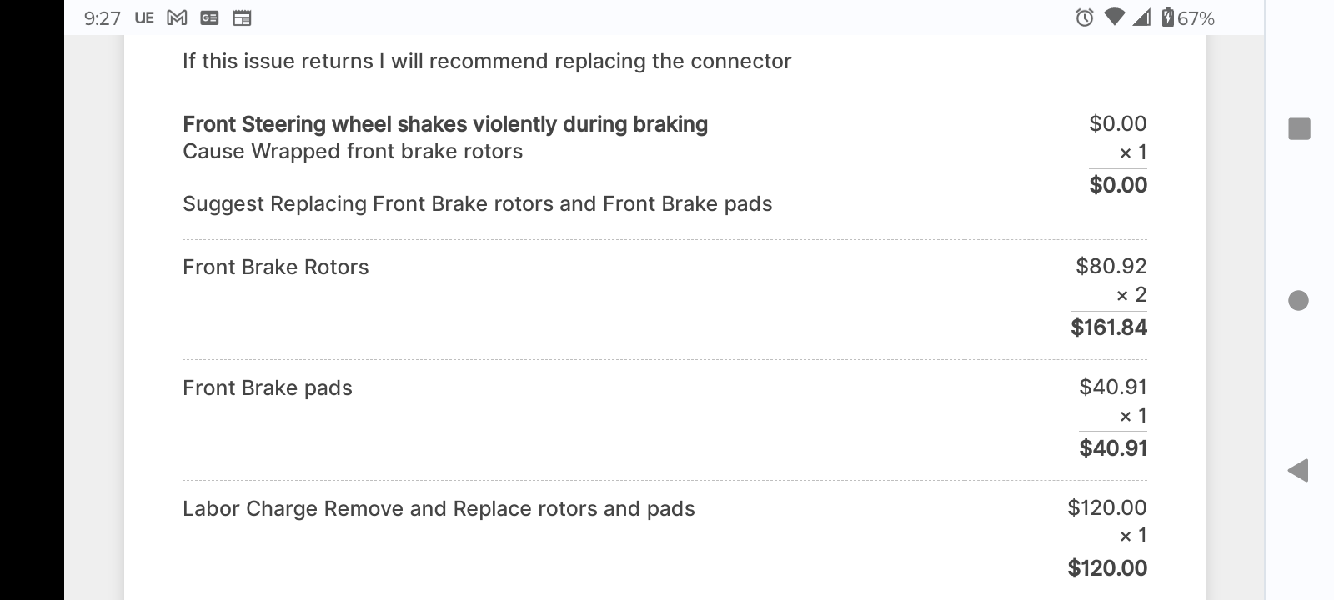Tap the Suggest Replacing Front Brake rotors text
The width and height of the screenshot is (1334, 600).
477,203
